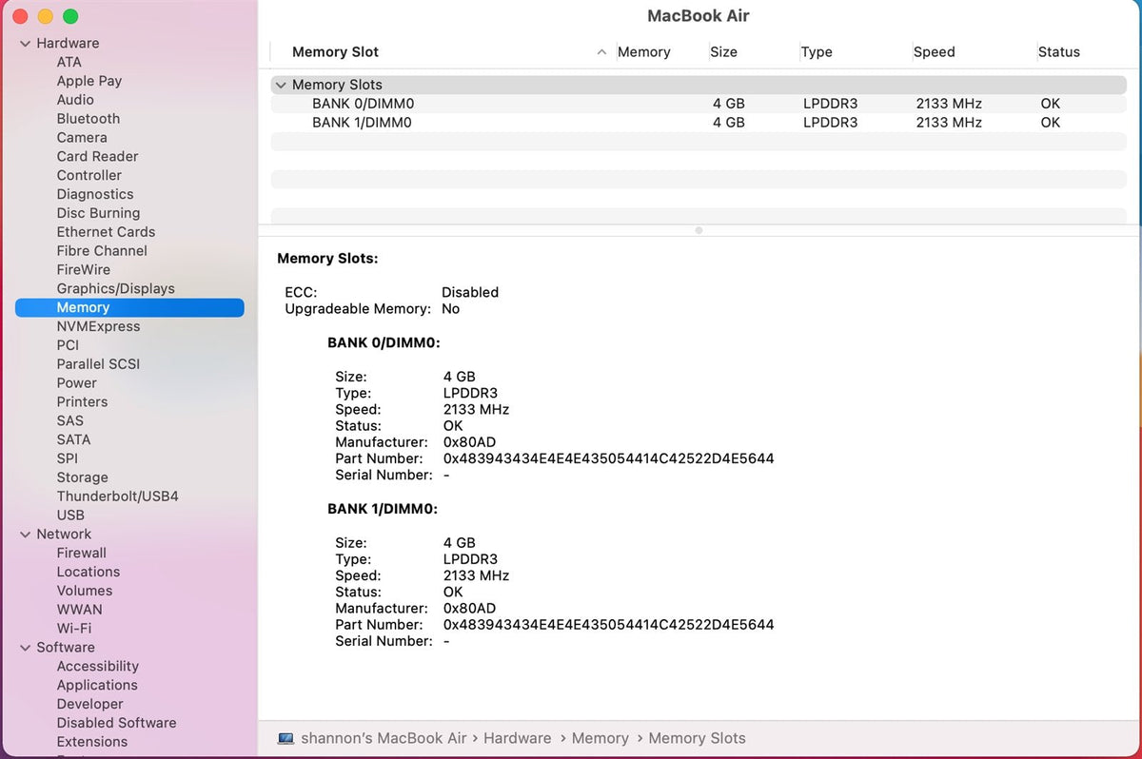
Task: Click the green zoom window button
Action: (x=70, y=16)
